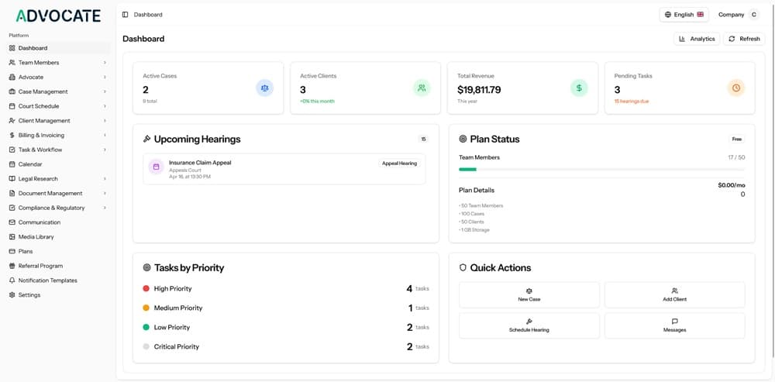Refresh the dashboard data

(744, 39)
